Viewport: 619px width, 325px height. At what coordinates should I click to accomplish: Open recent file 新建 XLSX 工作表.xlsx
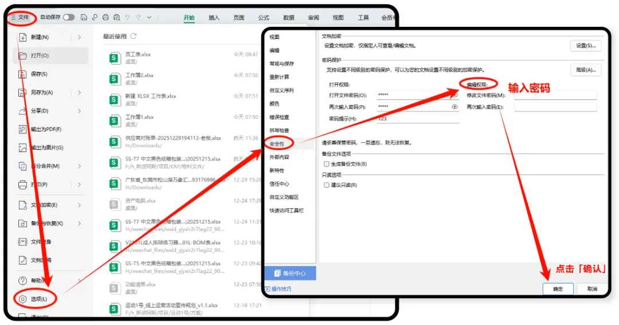[x=183, y=100]
